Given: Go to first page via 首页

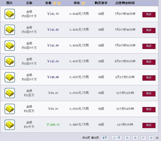Looking at the screenshot, I should [x=105, y=138].
